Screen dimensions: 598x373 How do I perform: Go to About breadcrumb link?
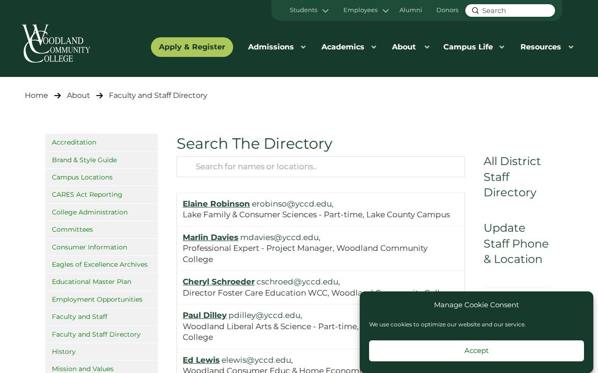pyautogui.click(x=78, y=96)
